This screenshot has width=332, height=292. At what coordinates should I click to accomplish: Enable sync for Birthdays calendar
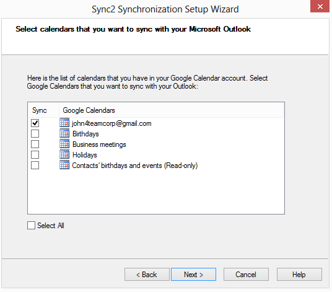(x=35, y=134)
